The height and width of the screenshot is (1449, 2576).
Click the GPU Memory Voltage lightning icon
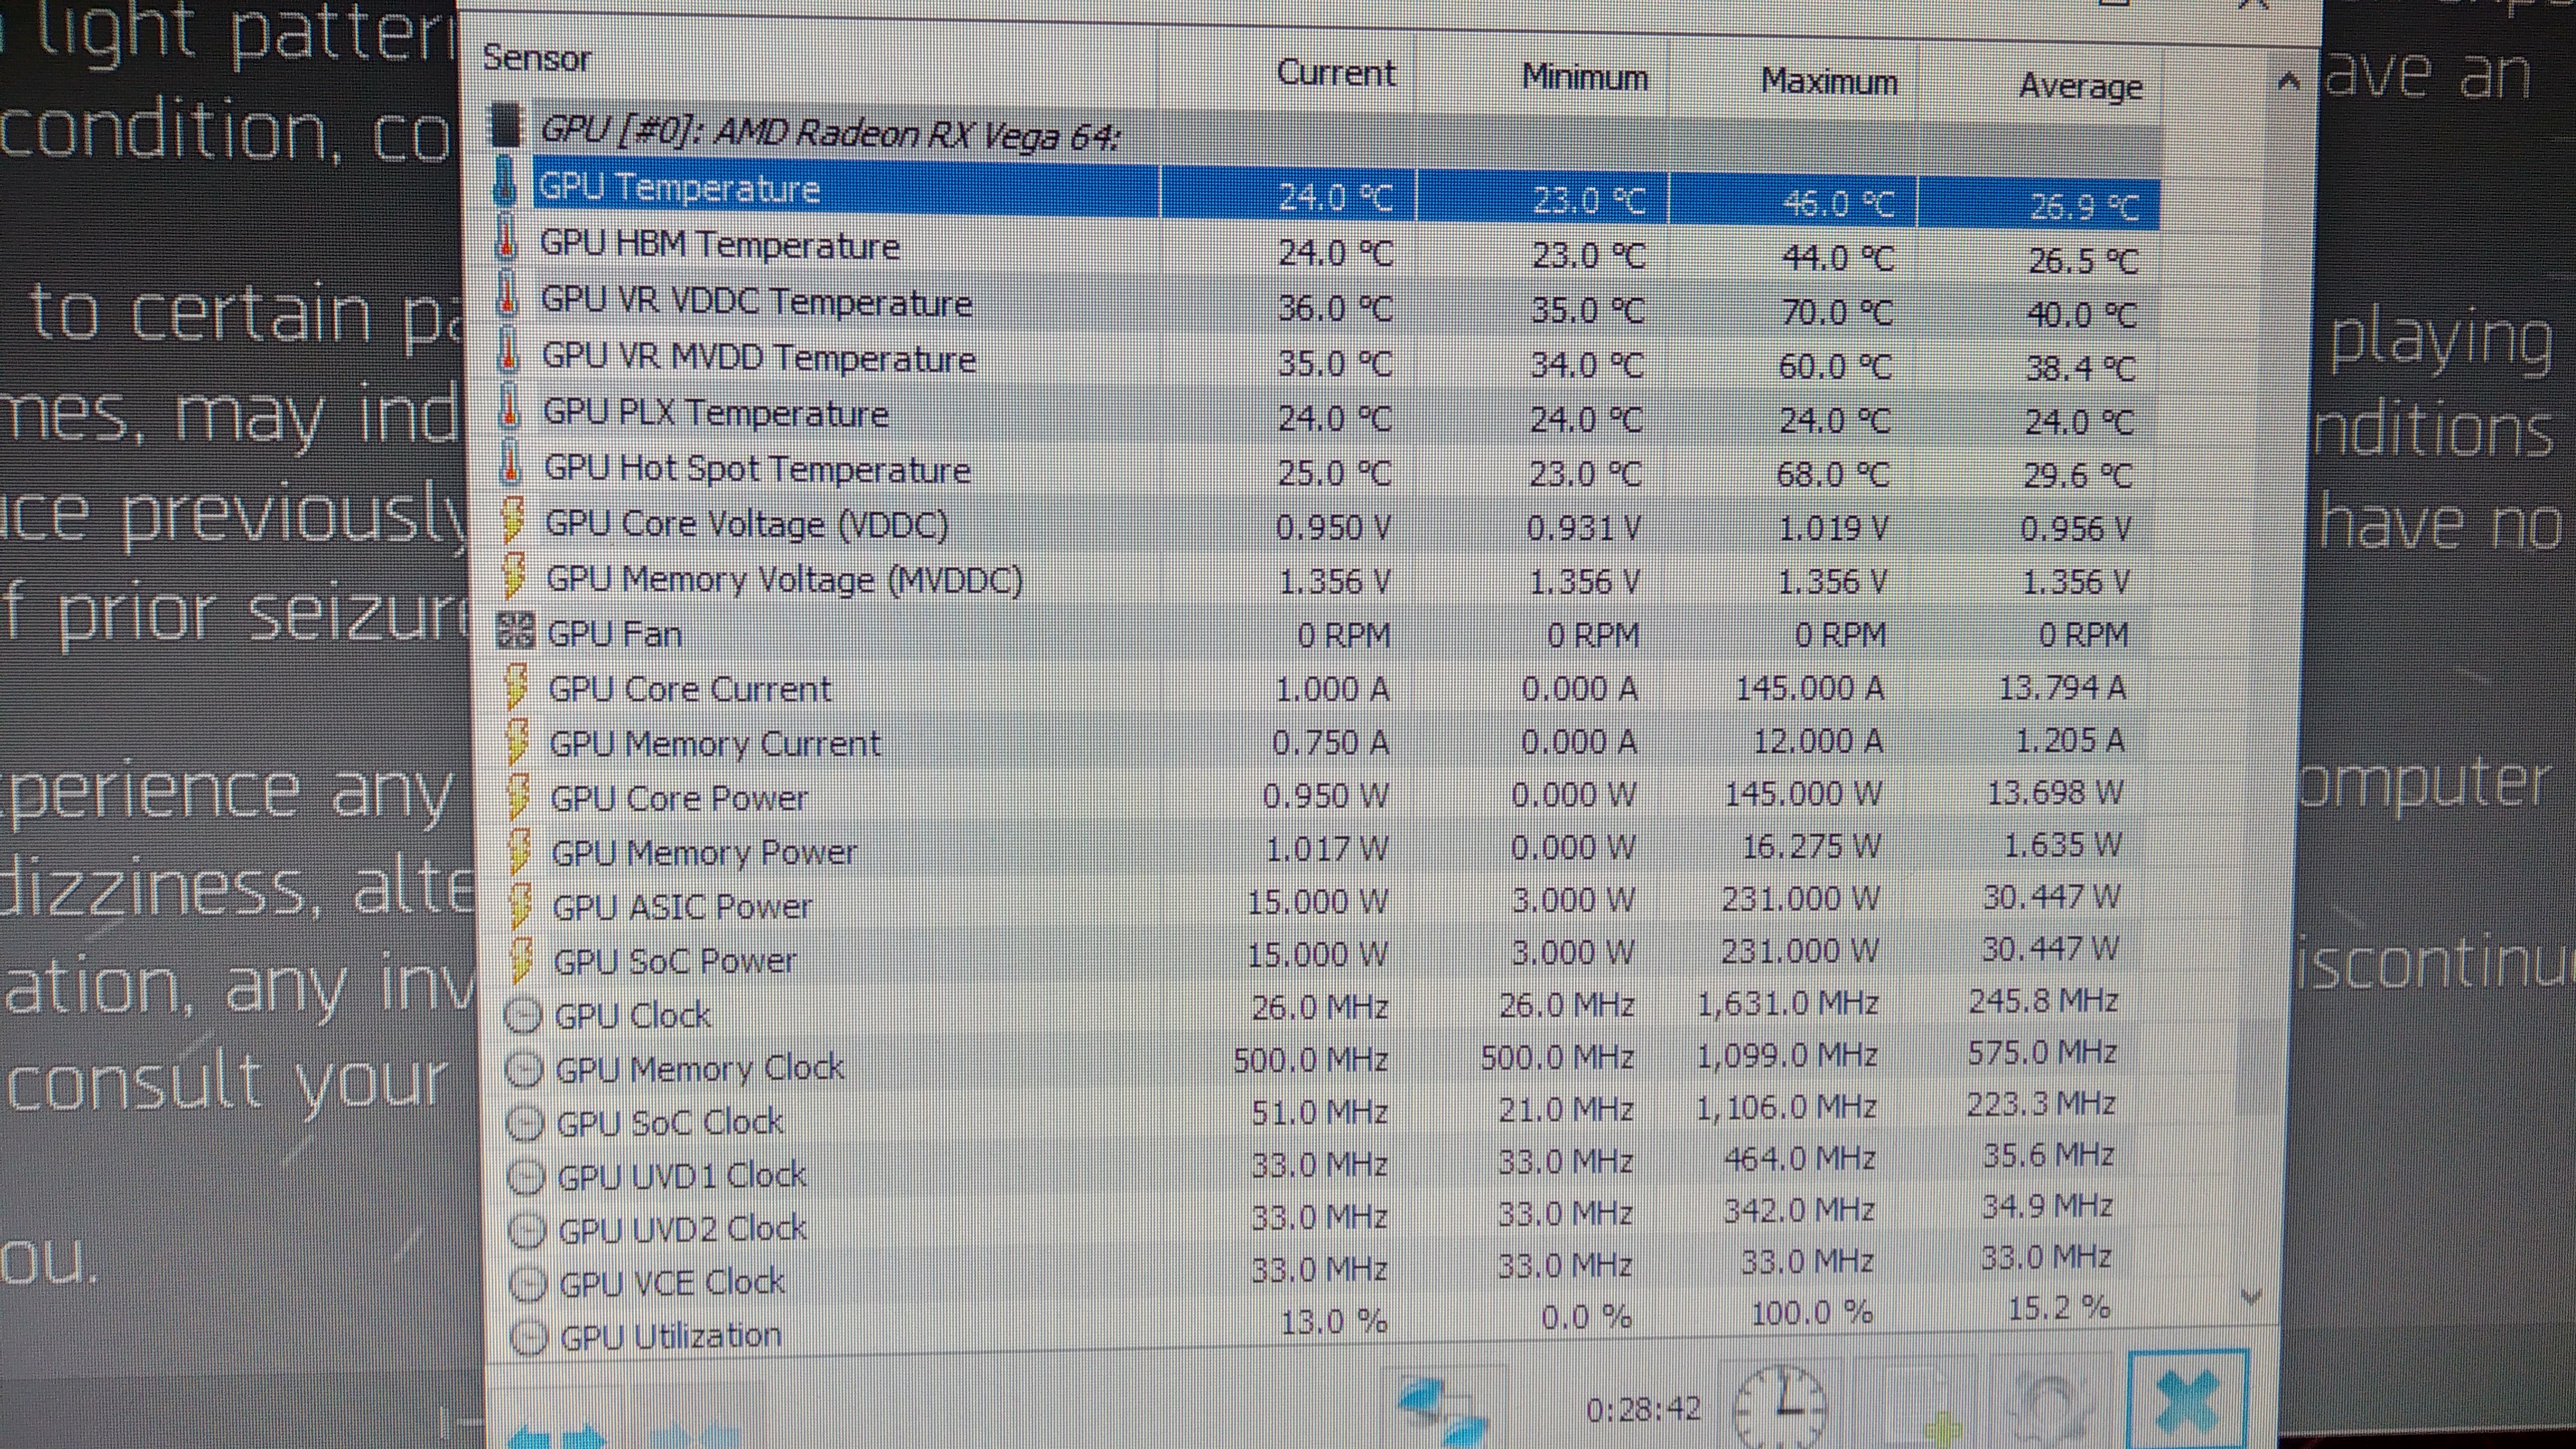[x=515, y=575]
